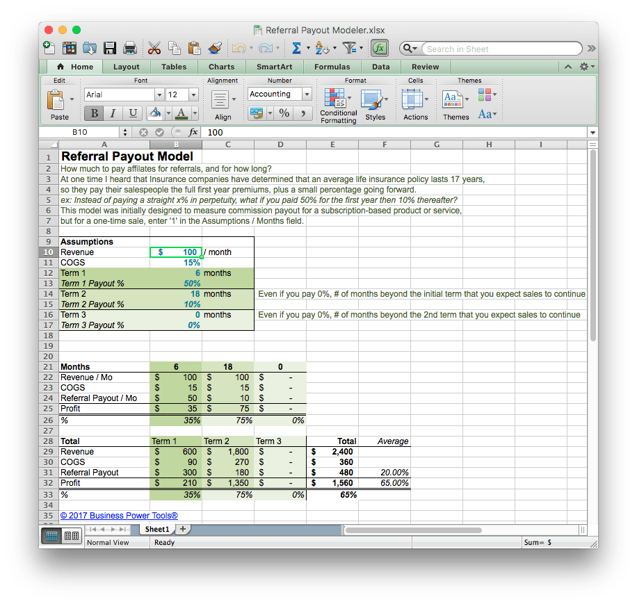This screenshot has width=637, height=604.
Task: Switch to Page Layout view button
Action: pos(72,536)
